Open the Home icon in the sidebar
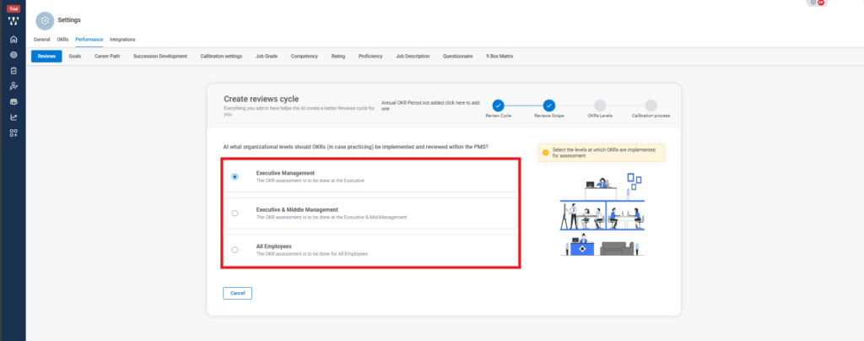864x341 pixels. [x=13, y=39]
